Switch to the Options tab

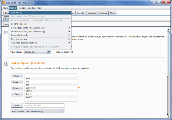tap(103, 13)
